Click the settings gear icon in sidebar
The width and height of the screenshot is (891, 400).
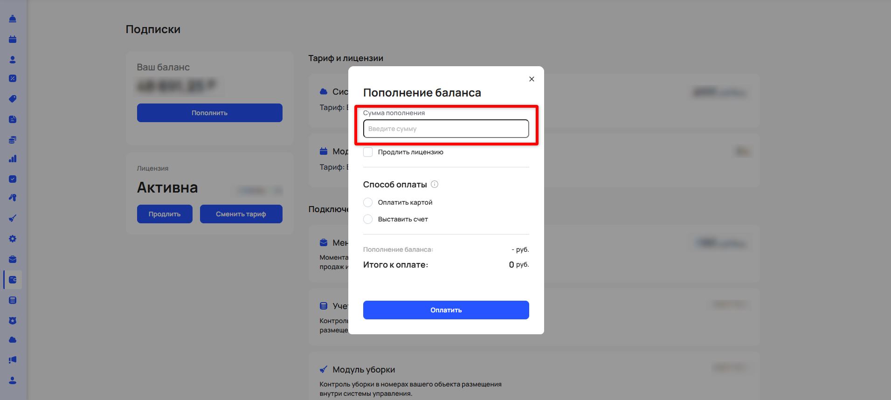pyautogui.click(x=13, y=239)
